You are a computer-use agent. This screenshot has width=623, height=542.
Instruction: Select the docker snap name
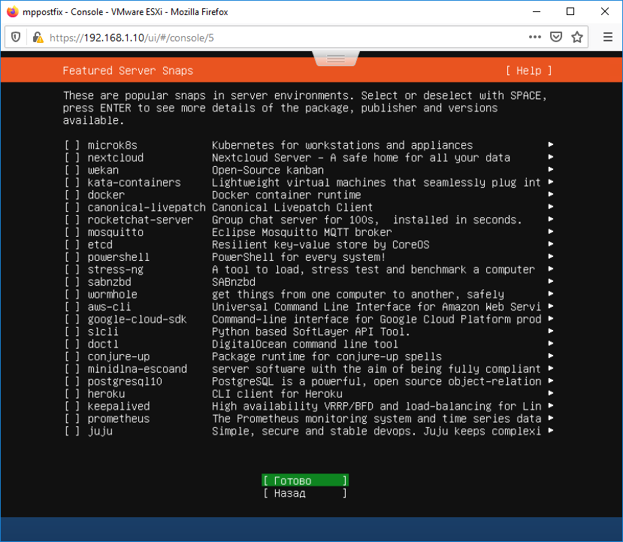pyautogui.click(x=106, y=195)
